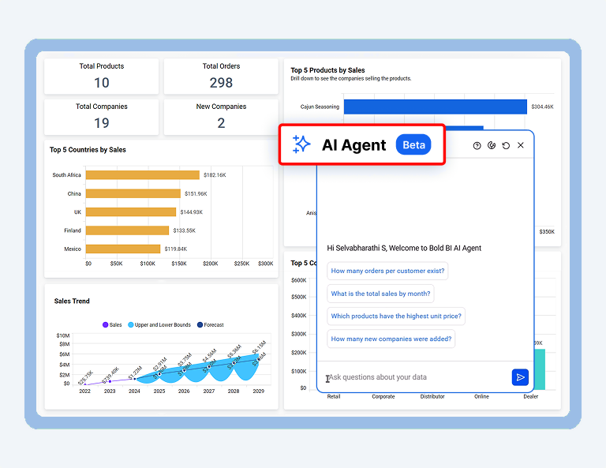Viewport: 606px width, 468px height.
Task: Click the Corporate axis label
Action: [383, 396]
